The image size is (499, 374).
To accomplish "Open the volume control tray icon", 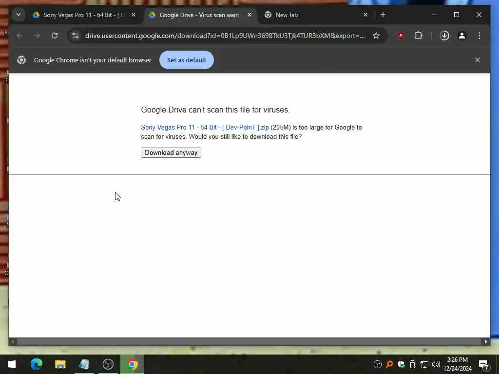I will click(436, 364).
